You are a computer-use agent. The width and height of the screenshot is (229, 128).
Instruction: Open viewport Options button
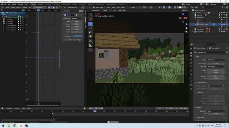184,11
